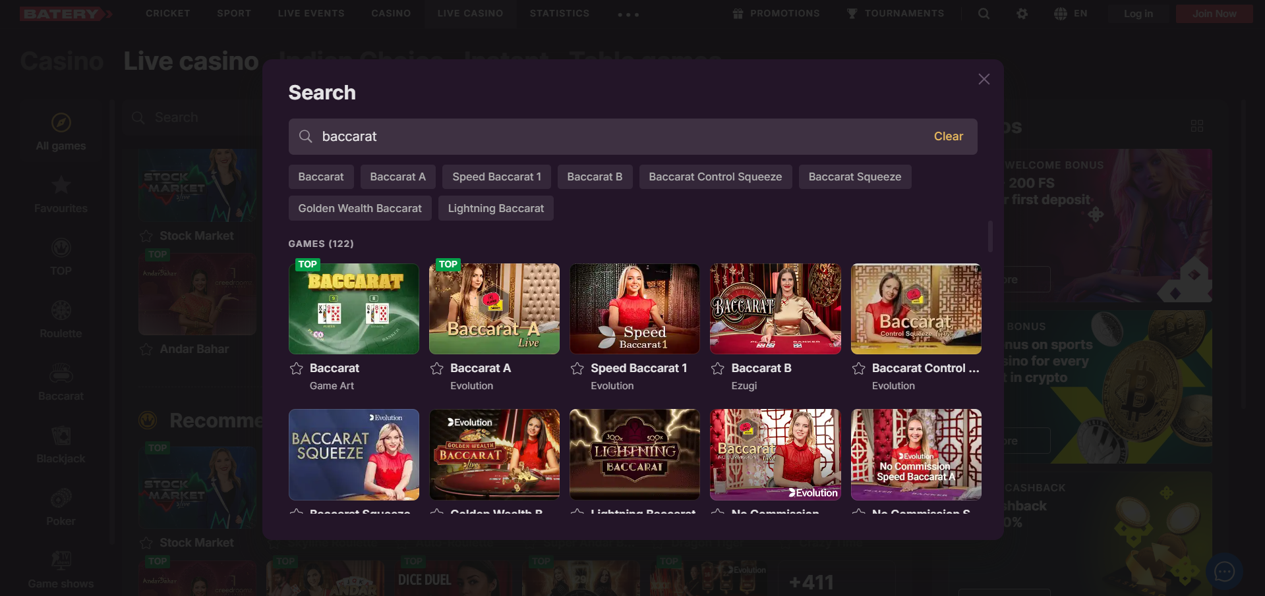The height and width of the screenshot is (596, 1265).
Task: Open the Cricket menu item
Action: tap(168, 13)
